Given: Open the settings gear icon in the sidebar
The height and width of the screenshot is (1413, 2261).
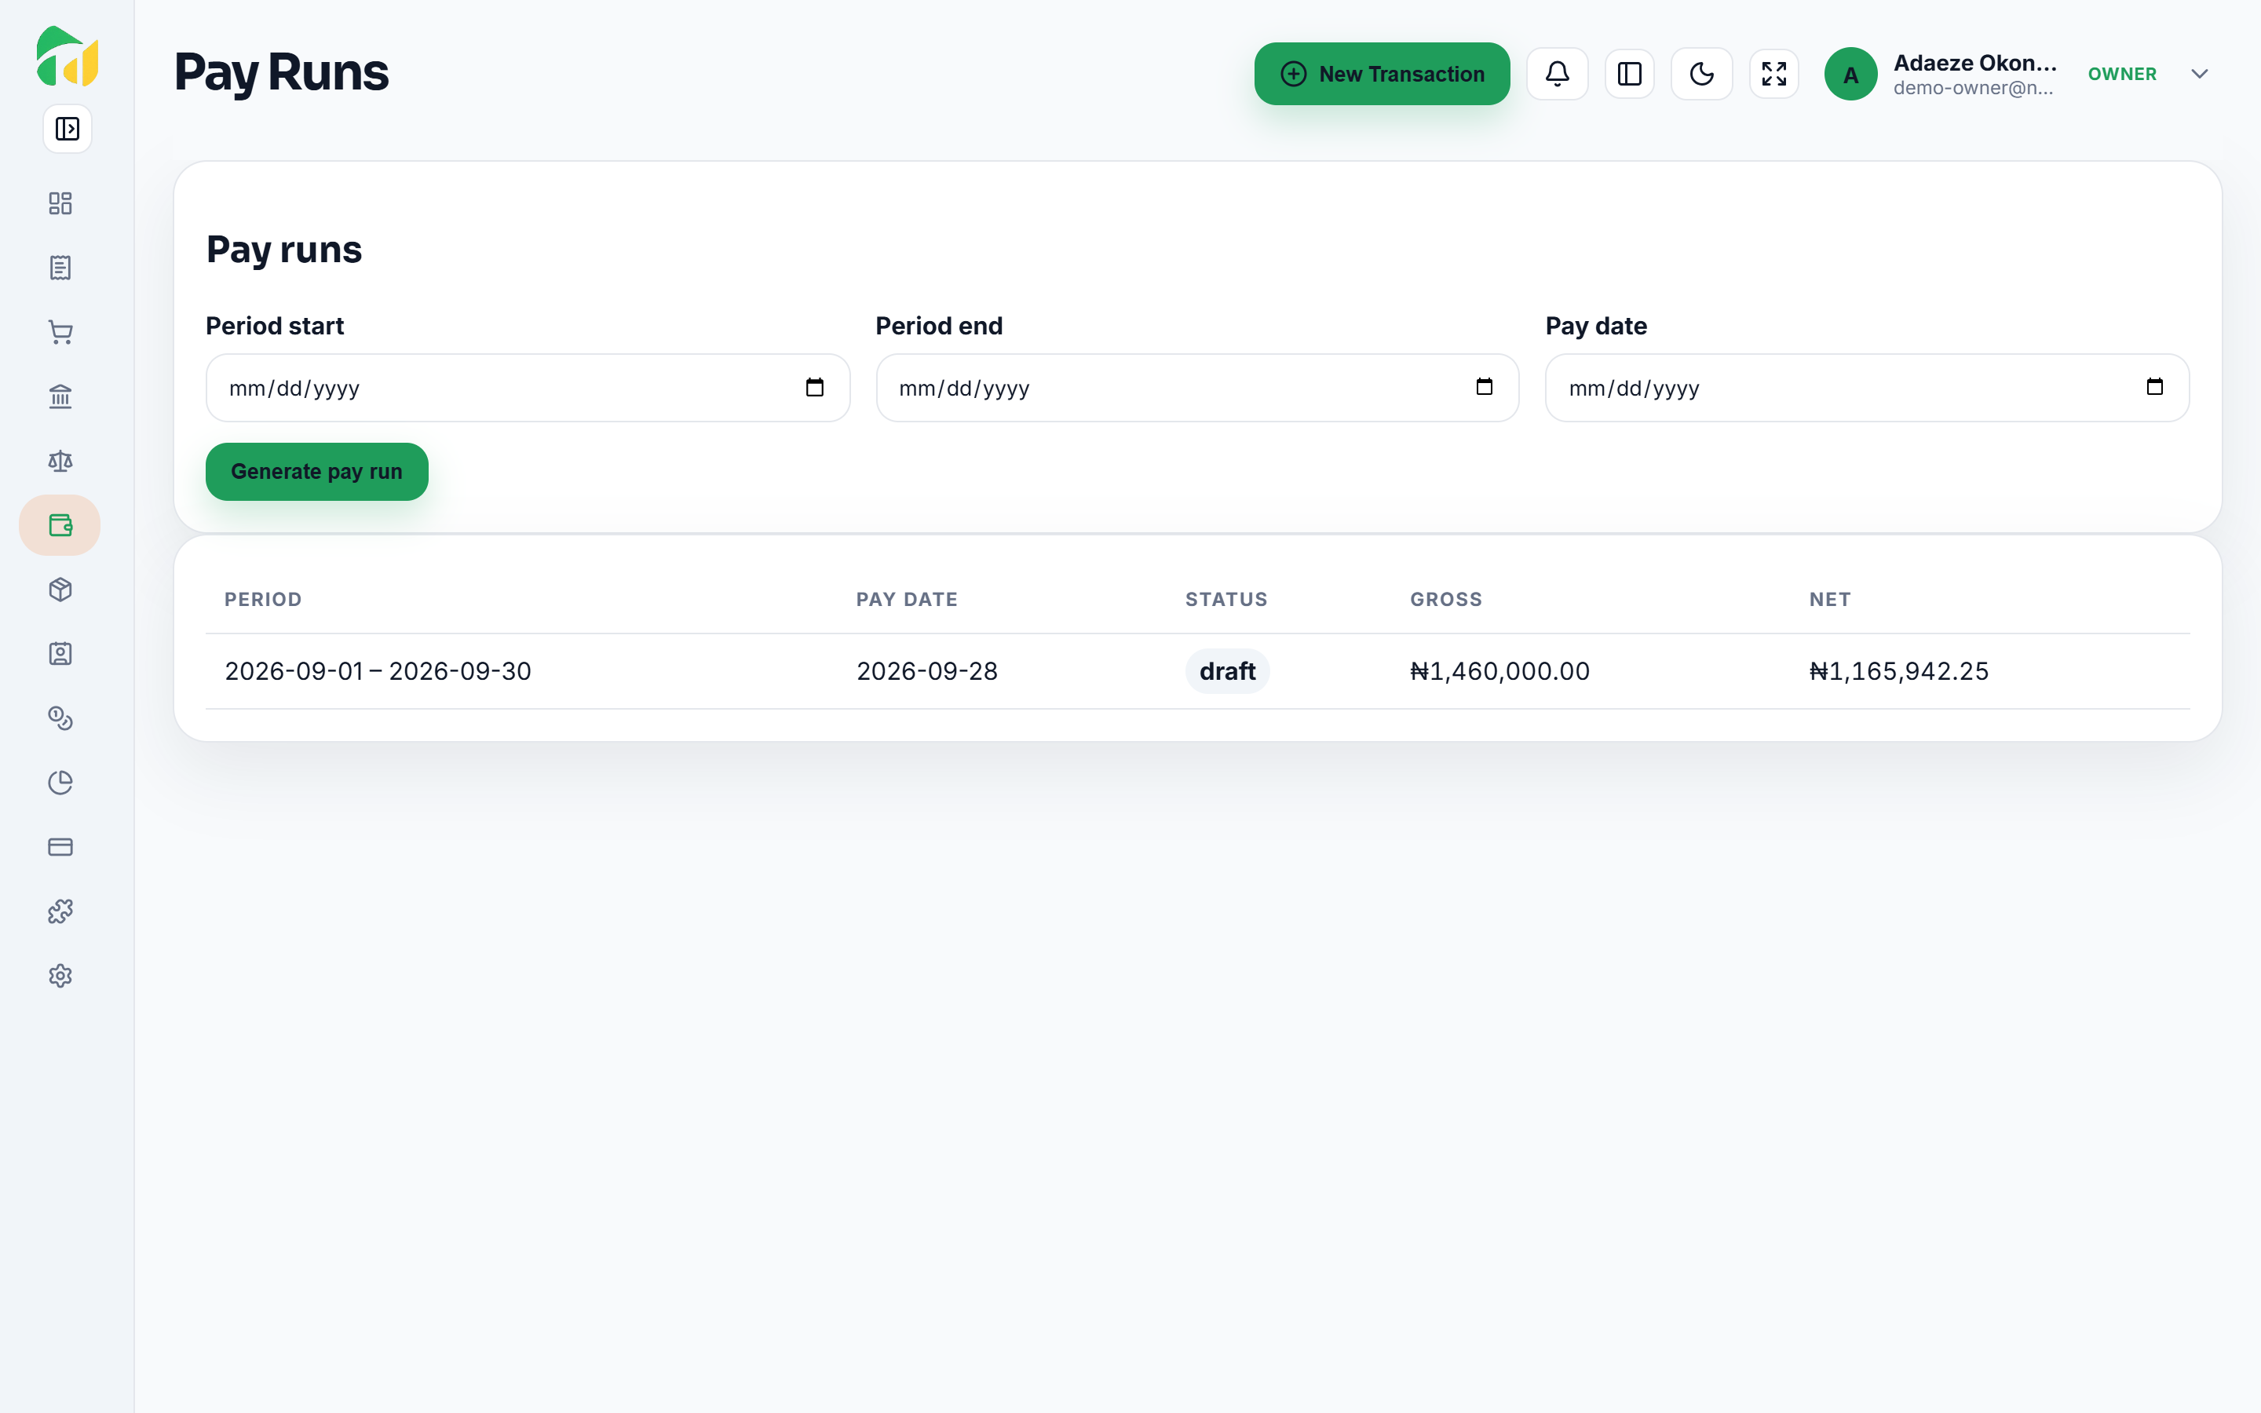Looking at the screenshot, I should (x=60, y=977).
